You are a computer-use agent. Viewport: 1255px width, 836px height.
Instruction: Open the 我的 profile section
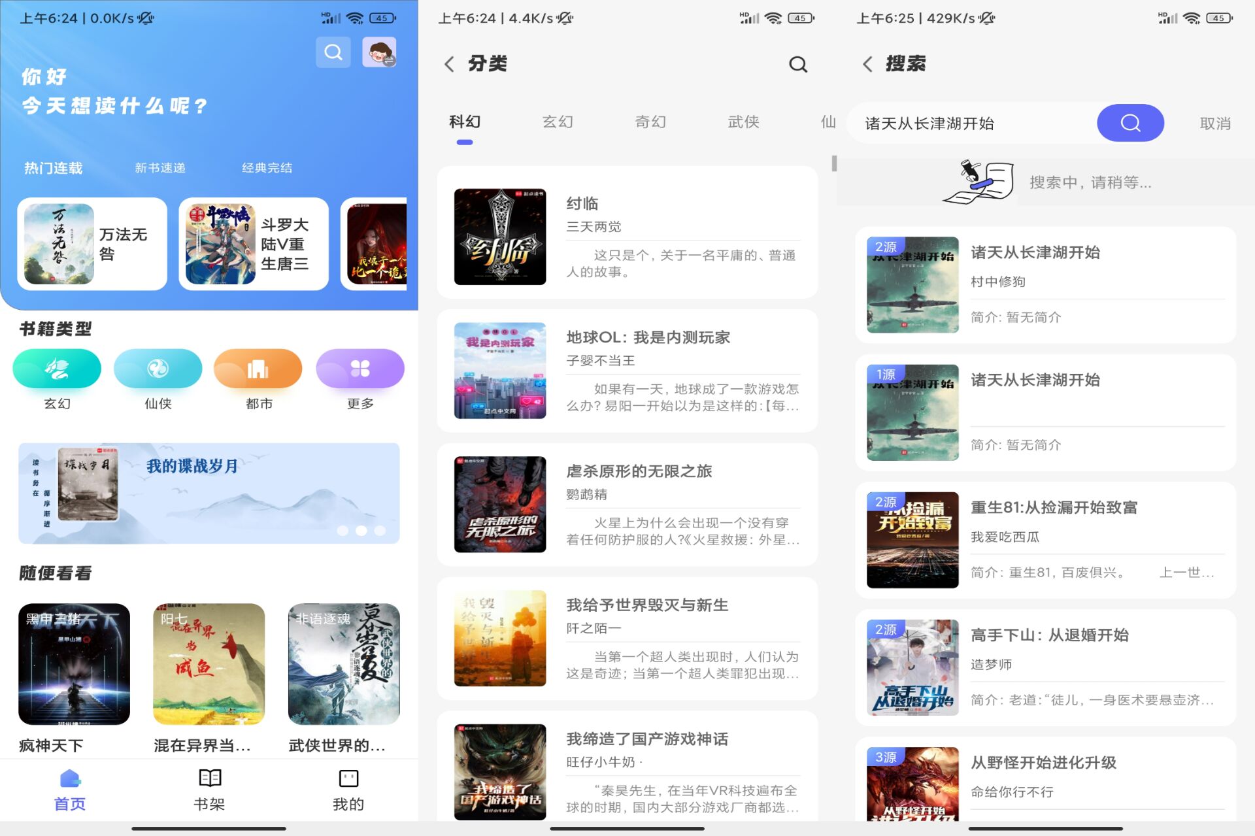[x=348, y=789]
